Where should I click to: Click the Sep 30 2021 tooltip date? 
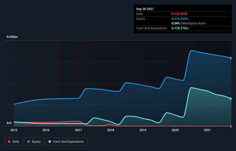click(145, 9)
